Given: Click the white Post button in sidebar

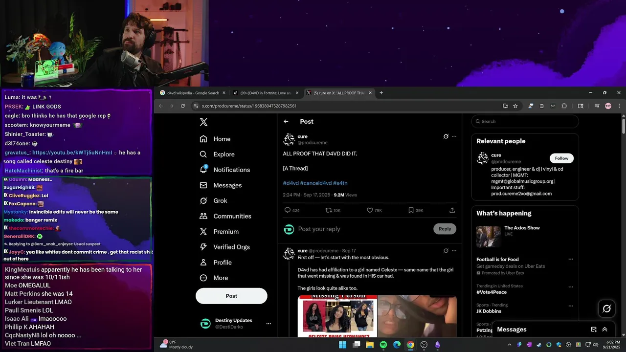Looking at the screenshot, I should click(231, 296).
